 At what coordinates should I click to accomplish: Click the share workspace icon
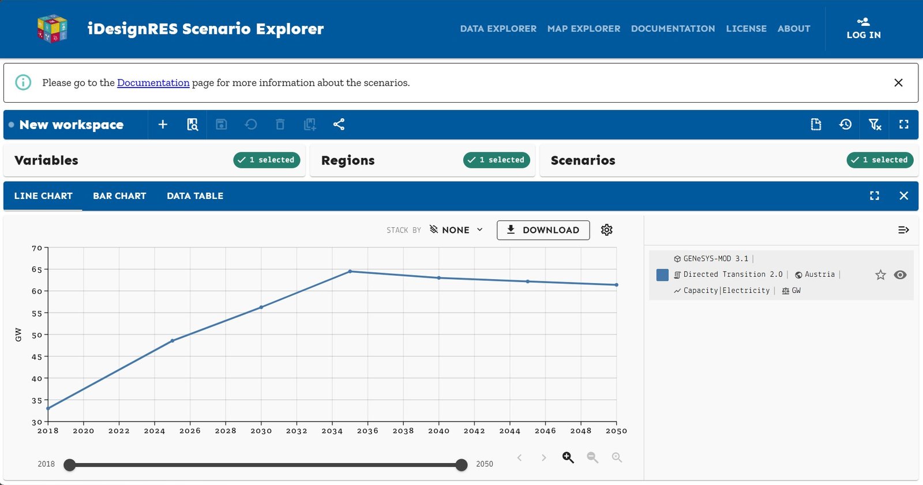[339, 125]
